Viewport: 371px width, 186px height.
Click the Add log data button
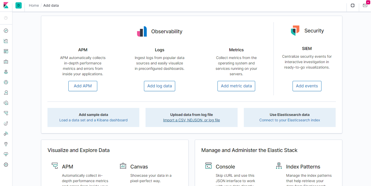point(159,86)
